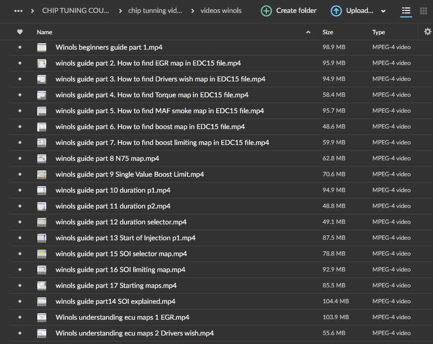
Task: Toggle favorite dot for part 17 Starting maps
Action: (20, 286)
